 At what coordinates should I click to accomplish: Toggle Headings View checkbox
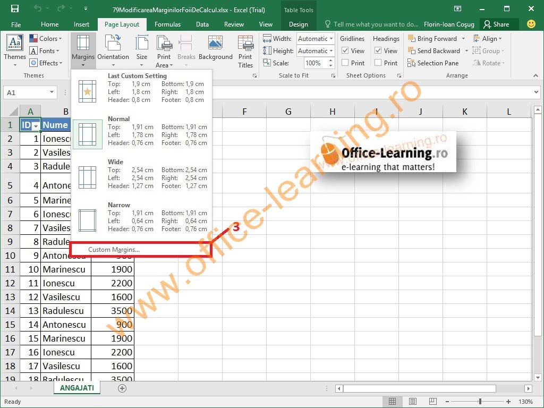[x=378, y=50]
